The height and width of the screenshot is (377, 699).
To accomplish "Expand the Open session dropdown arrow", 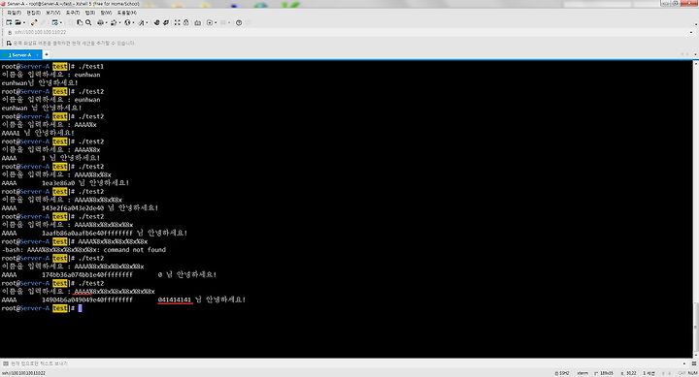I will tap(24, 22).
